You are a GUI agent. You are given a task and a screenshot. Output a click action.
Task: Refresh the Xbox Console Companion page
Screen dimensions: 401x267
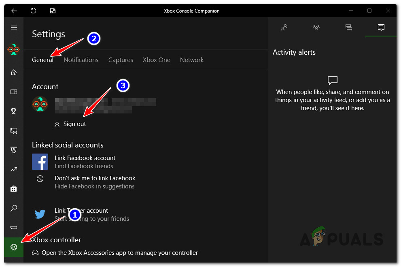(33, 11)
